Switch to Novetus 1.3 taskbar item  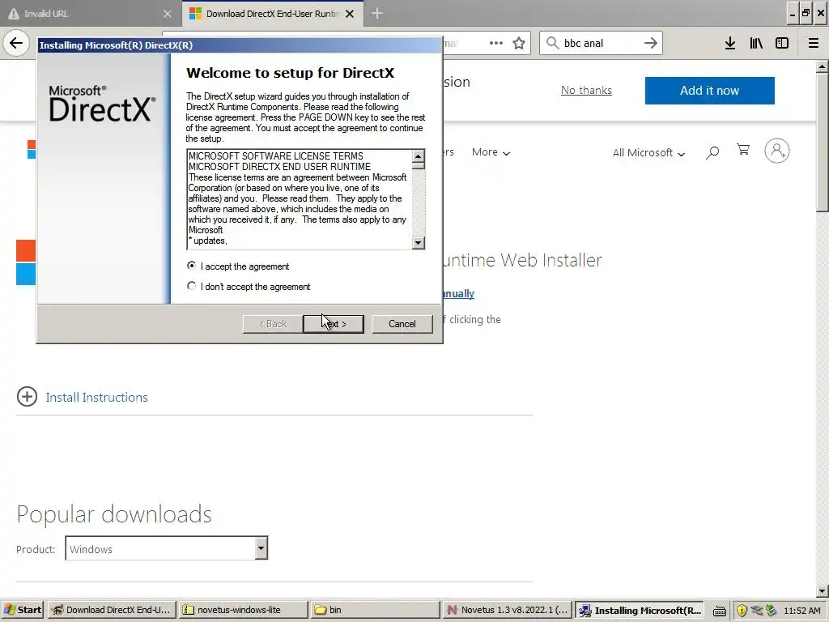coord(507,610)
